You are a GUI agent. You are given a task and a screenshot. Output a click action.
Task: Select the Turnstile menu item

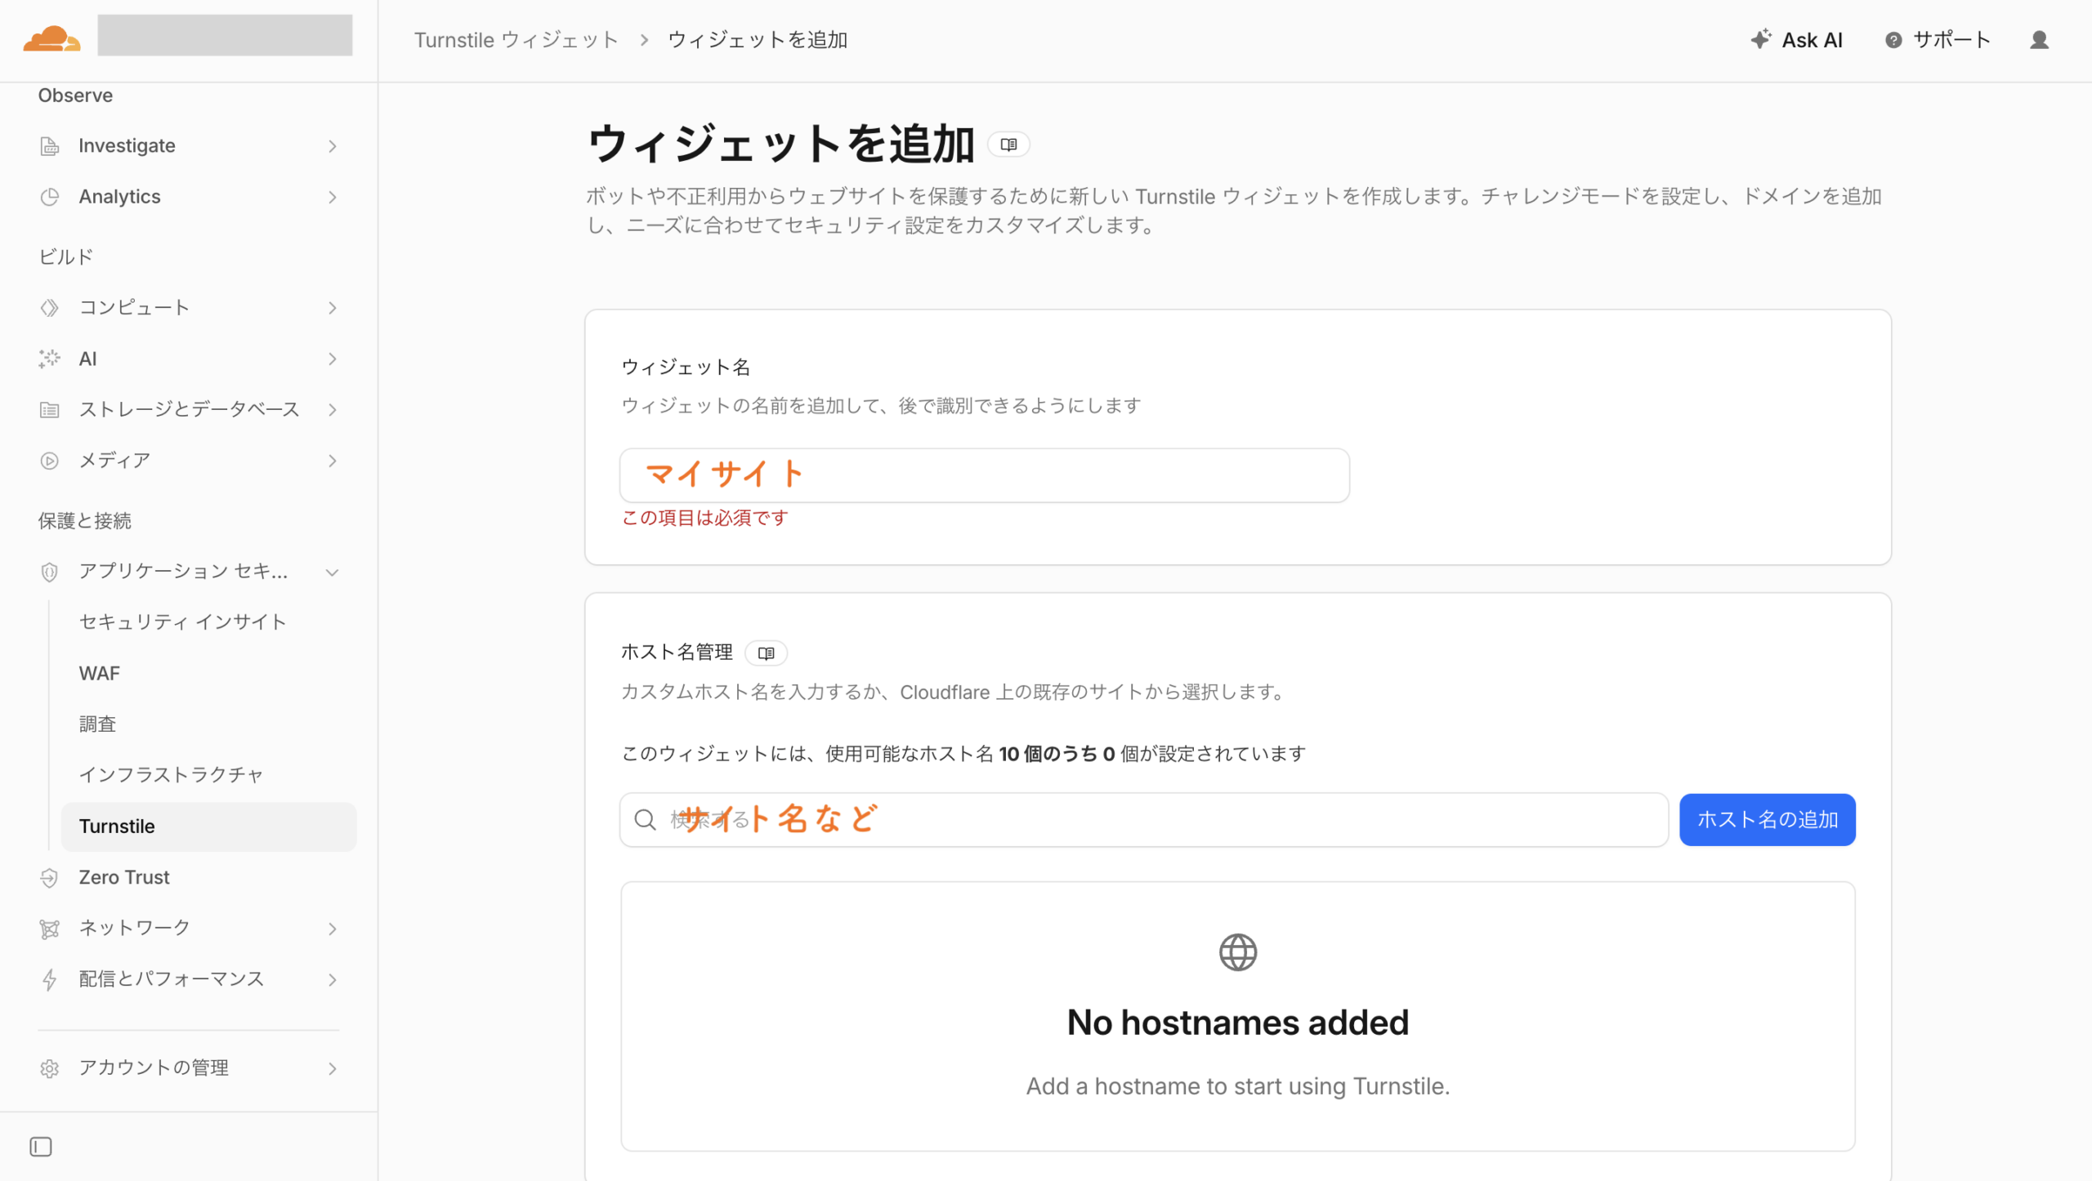click(x=208, y=827)
